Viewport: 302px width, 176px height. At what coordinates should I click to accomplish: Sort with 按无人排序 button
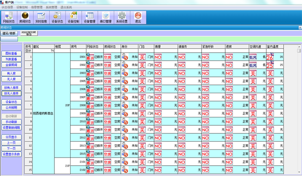11,94
